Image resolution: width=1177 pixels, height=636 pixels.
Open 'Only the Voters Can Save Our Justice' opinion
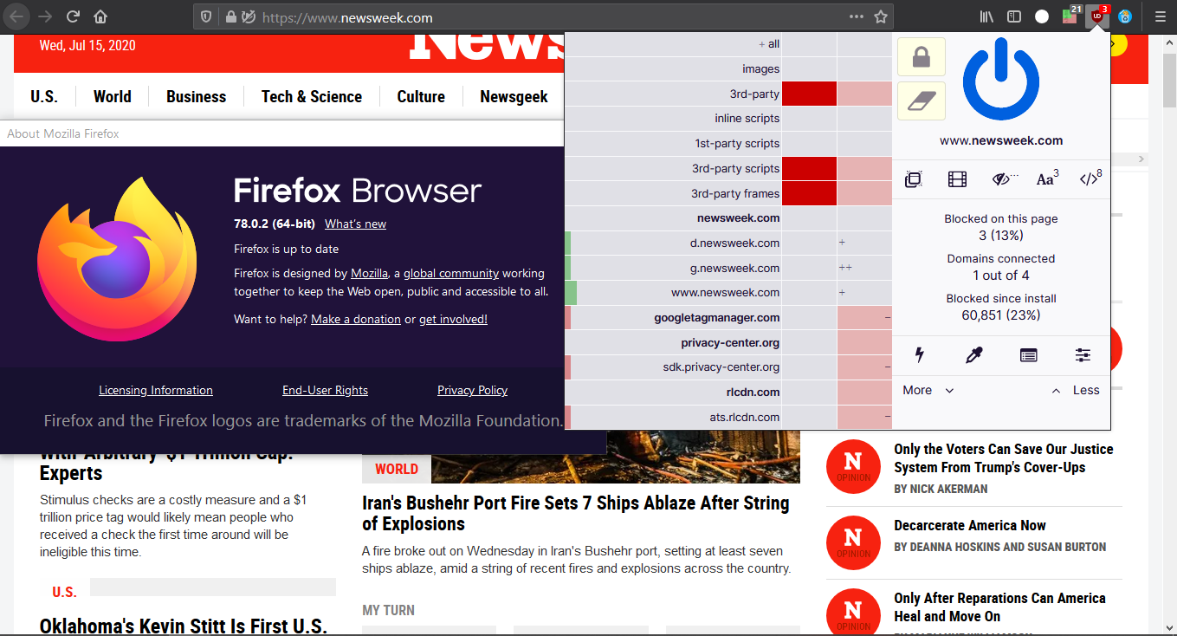tap(1004, 458)
